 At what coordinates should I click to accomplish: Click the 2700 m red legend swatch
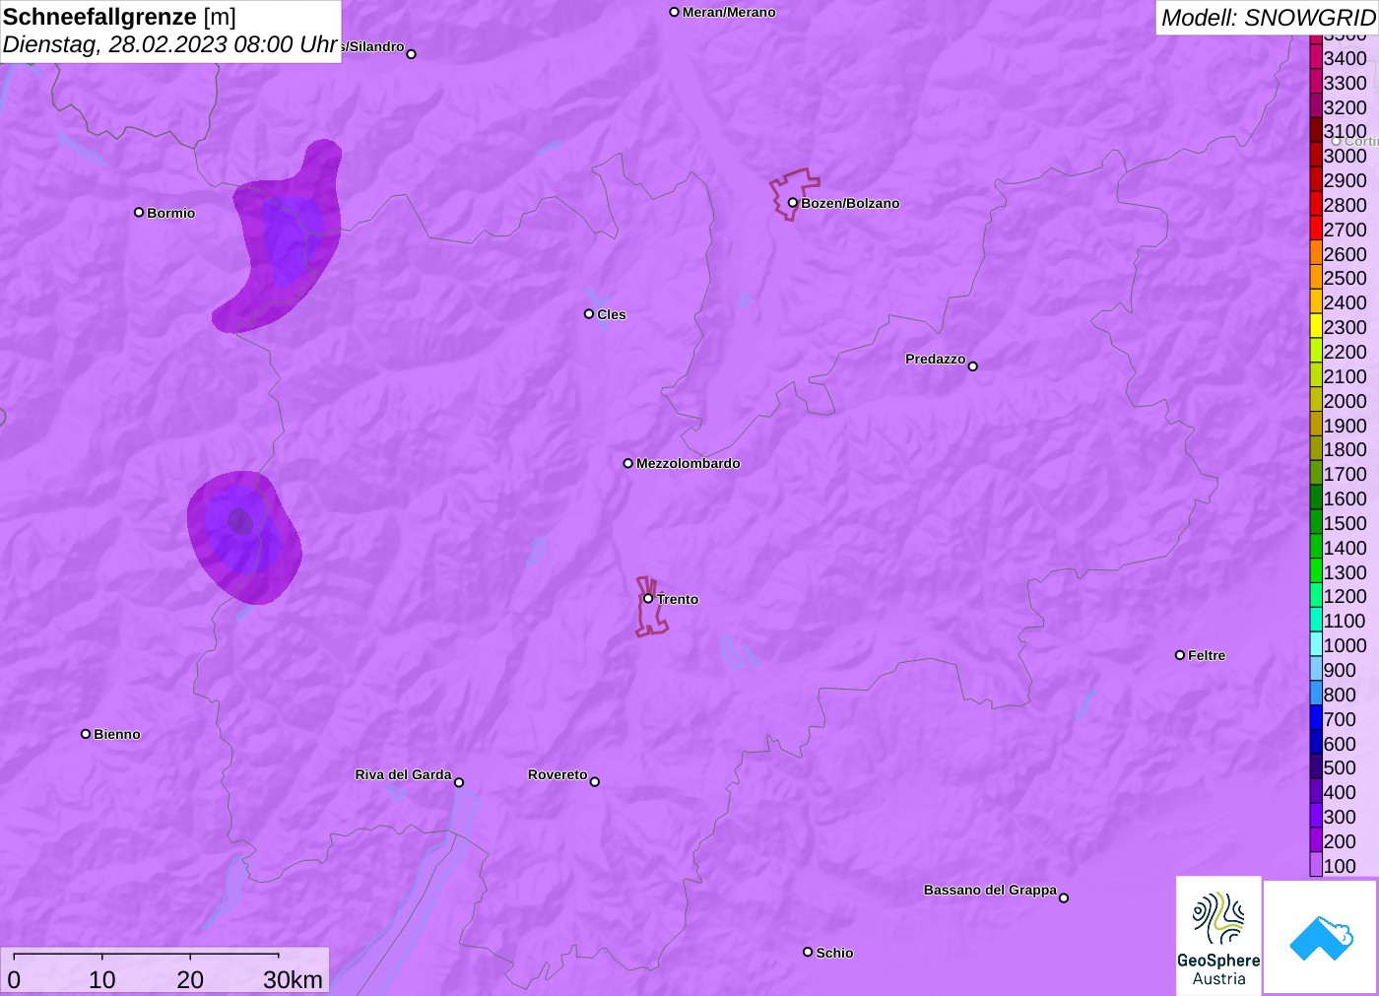(x=1316, y=230)
